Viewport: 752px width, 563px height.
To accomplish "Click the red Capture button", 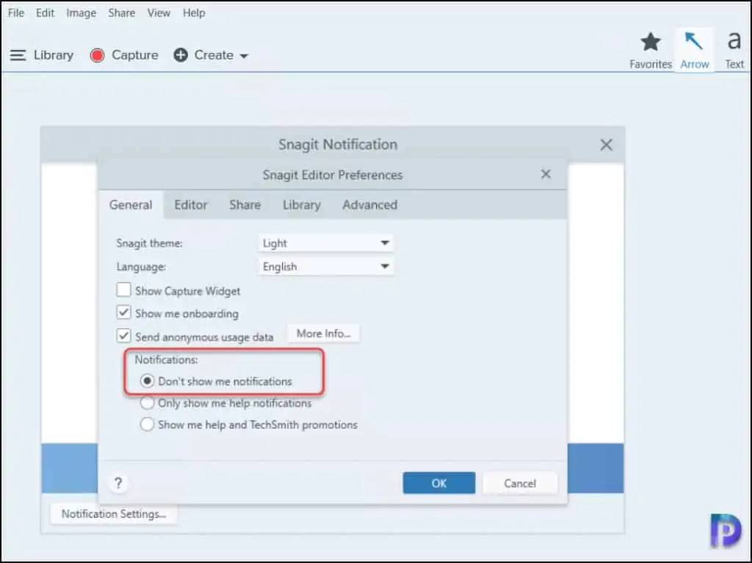I will pyautogui.click(x=98, y=56).
